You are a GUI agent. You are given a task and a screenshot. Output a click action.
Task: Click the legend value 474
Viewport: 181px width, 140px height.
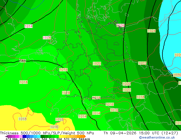(8, 139)
